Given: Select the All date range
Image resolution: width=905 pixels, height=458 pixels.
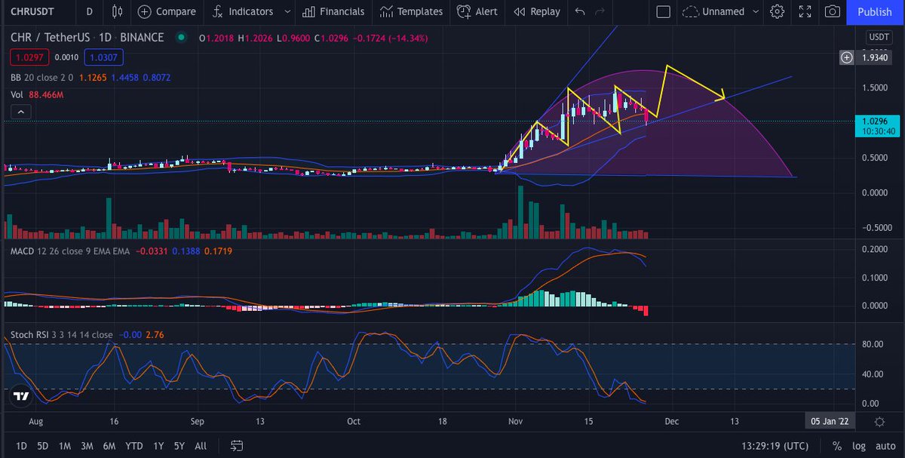Looking at the screenshot, I should (201, 445).
